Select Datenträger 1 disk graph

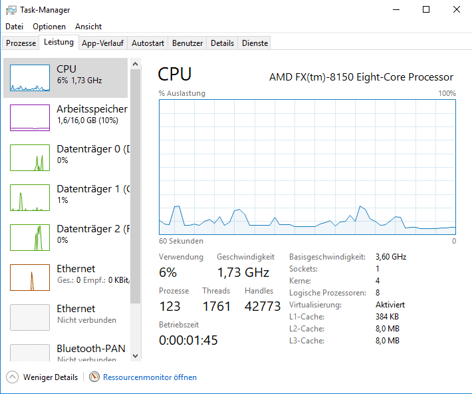pyautogui.click(x=30, y=198)
